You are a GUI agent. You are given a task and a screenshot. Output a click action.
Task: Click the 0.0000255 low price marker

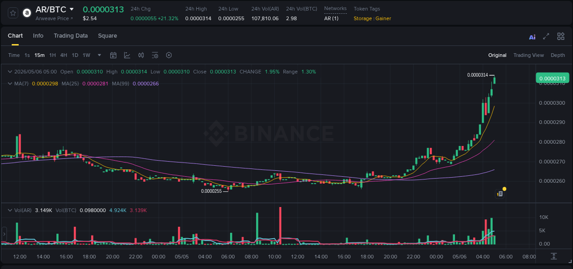(211, 191)
